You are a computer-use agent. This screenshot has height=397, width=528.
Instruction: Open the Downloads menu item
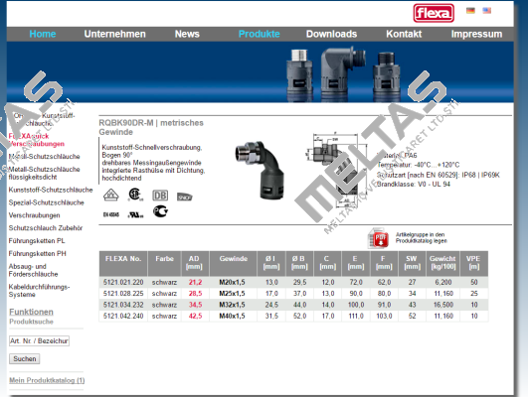[331, 34]
